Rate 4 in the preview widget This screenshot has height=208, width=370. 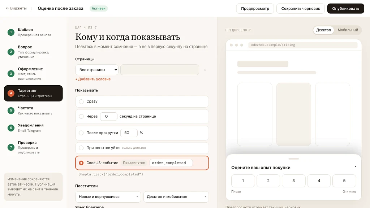[319, 181]
